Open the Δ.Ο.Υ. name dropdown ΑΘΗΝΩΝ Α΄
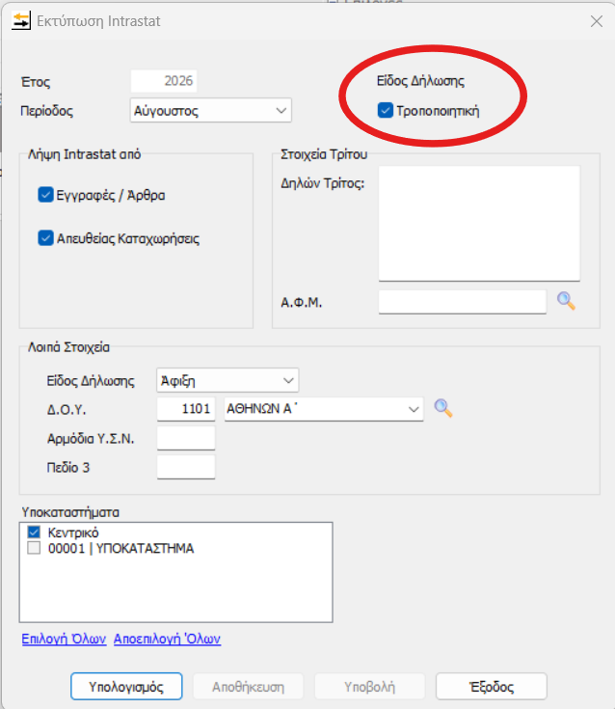The height and width of the screenshot is (709, 615). (x=324, y=409)
